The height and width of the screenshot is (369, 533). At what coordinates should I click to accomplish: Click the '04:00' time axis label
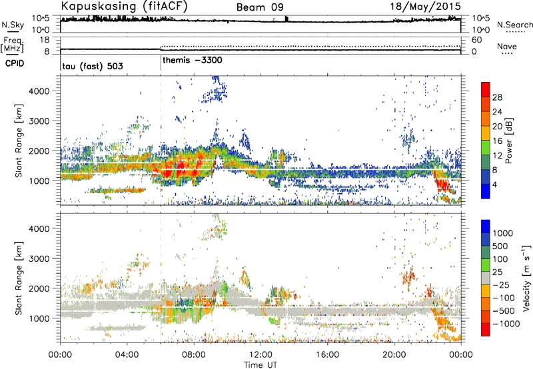tap(127, 355)
